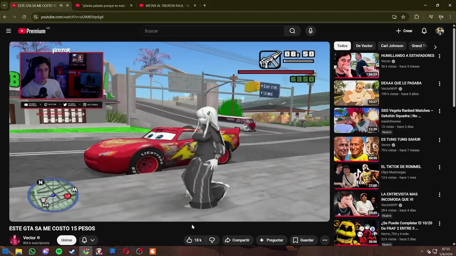Screen dimensions: 456x256
Task: Expand notification preferences bell dropdown
Action: click(x=88, y=240)
